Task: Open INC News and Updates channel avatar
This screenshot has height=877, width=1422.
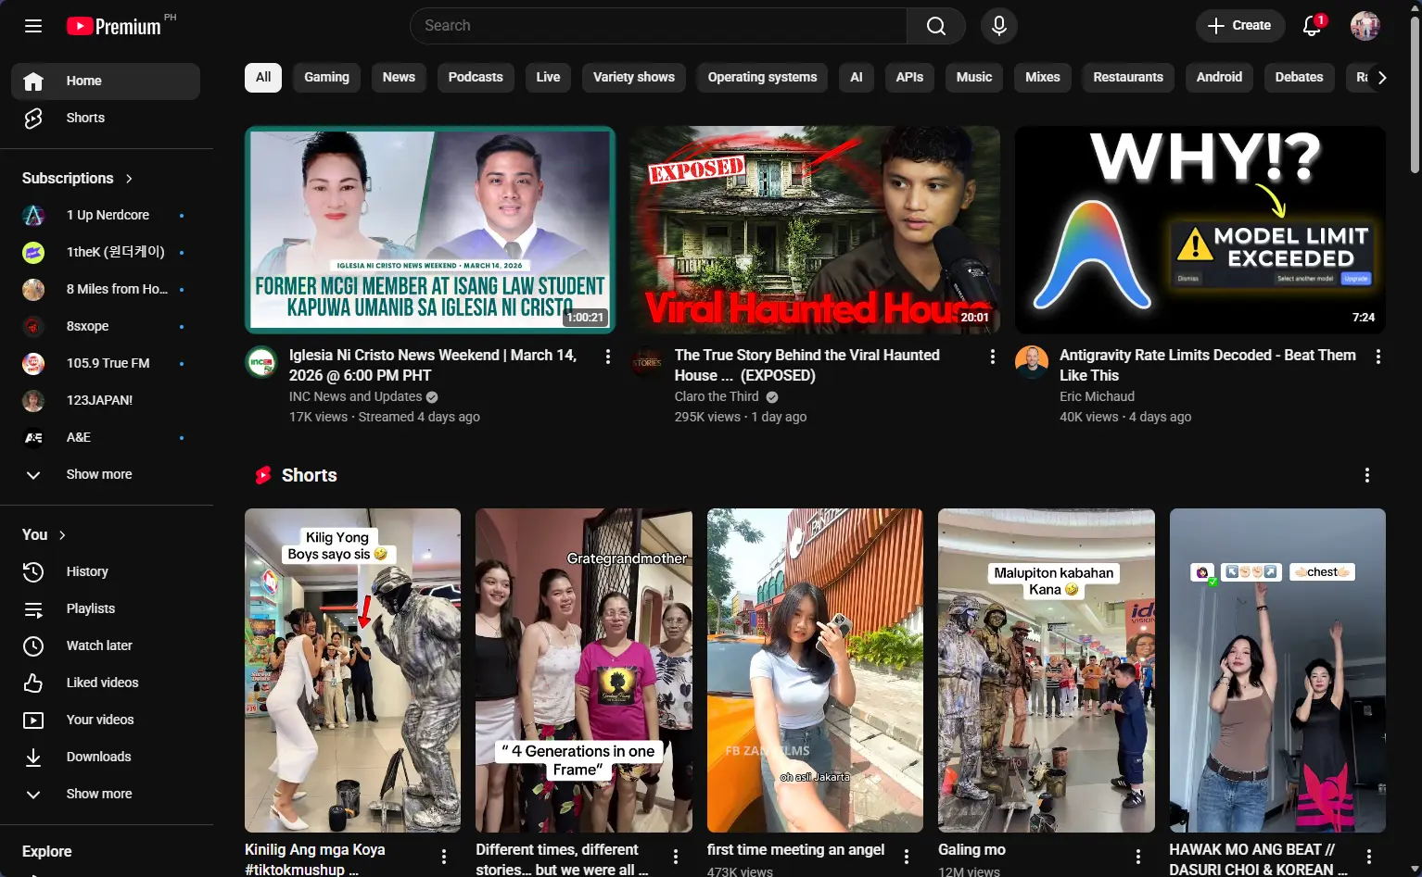Action: point(261,362)
